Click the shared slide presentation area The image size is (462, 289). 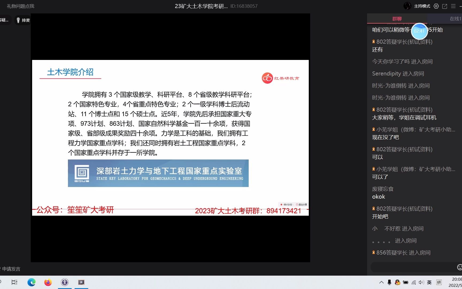[170, 138]
